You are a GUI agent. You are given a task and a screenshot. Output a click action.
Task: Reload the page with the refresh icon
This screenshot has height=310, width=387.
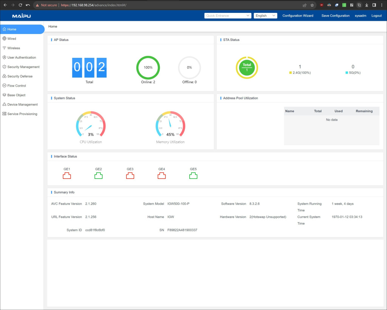[20, 5]
